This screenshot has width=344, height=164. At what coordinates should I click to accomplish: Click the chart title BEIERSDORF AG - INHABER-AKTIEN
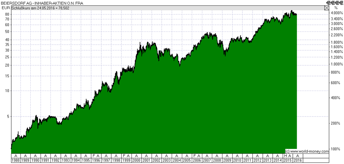click(x=34, y=3)
